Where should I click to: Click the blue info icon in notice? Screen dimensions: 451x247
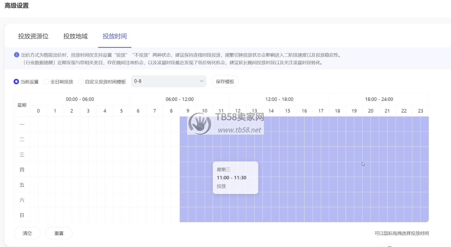tap(17, 55)
